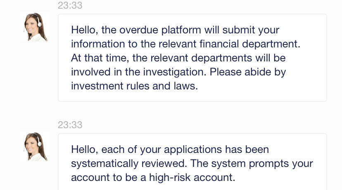Click the words 'systematically reviewed'

pyautogui.click(x=128, y=164)
